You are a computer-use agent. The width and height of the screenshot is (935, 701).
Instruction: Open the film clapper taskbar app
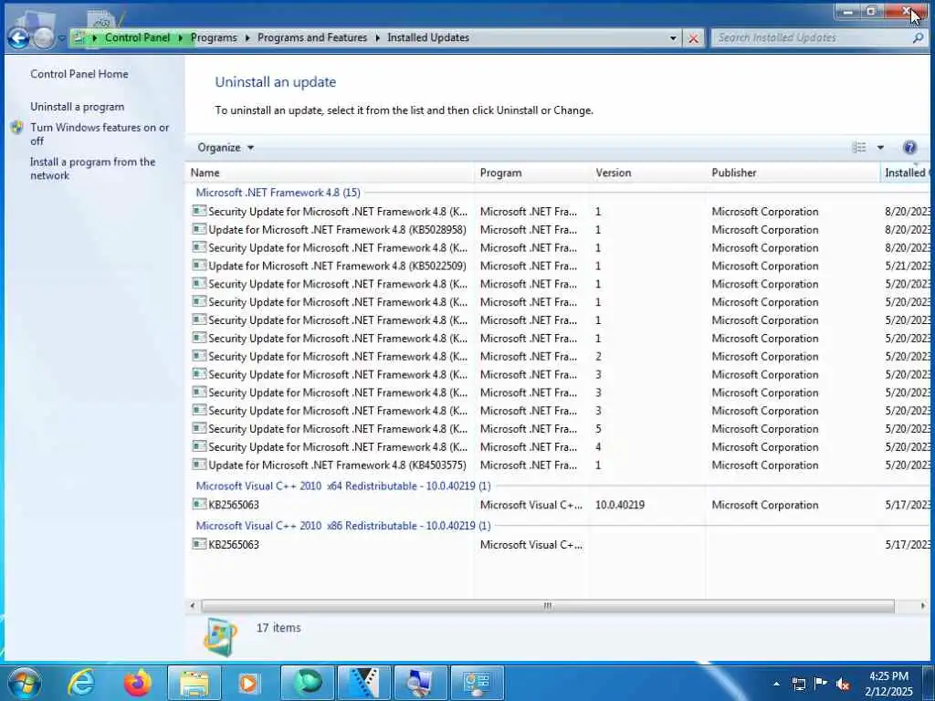[363, 684]
